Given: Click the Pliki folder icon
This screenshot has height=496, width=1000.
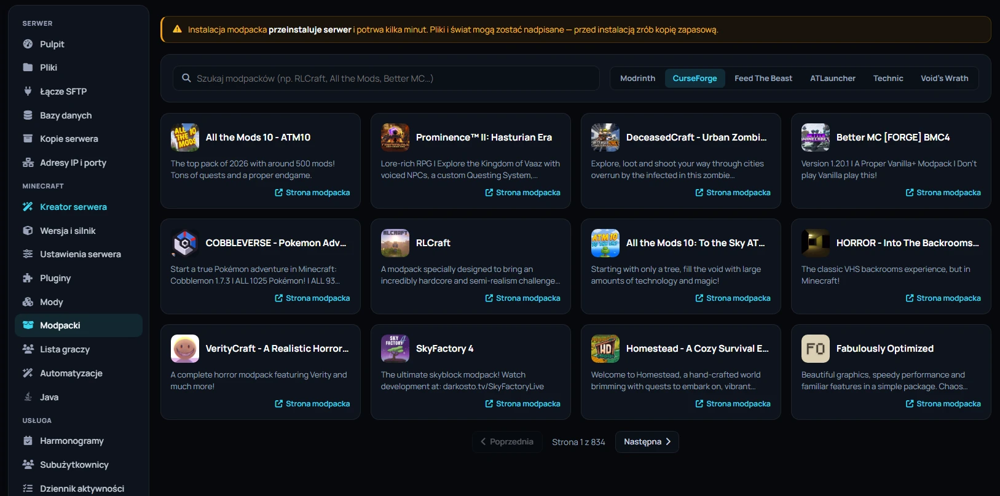Looking at the screenshot, I should [x=28, y=68].
